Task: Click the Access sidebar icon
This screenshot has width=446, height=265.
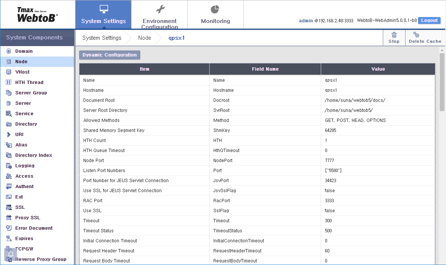Action: click(9, 176)
